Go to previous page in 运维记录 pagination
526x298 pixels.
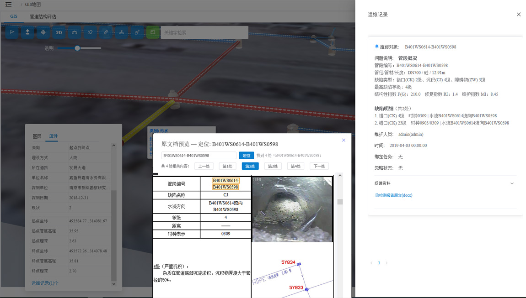[x=371, y=263]
